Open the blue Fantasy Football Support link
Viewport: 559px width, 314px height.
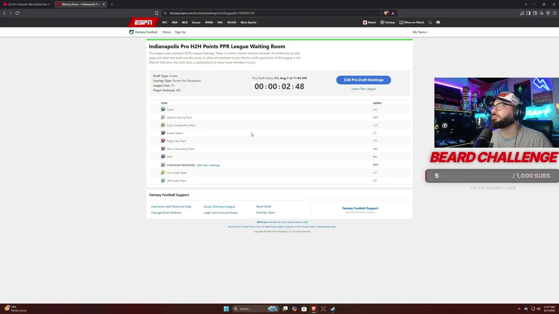[x=360, y=208]
